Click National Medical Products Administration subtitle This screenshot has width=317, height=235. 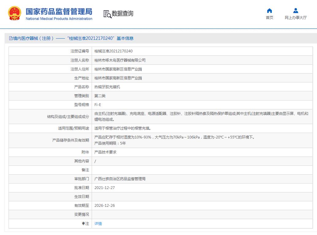point(59,19)
